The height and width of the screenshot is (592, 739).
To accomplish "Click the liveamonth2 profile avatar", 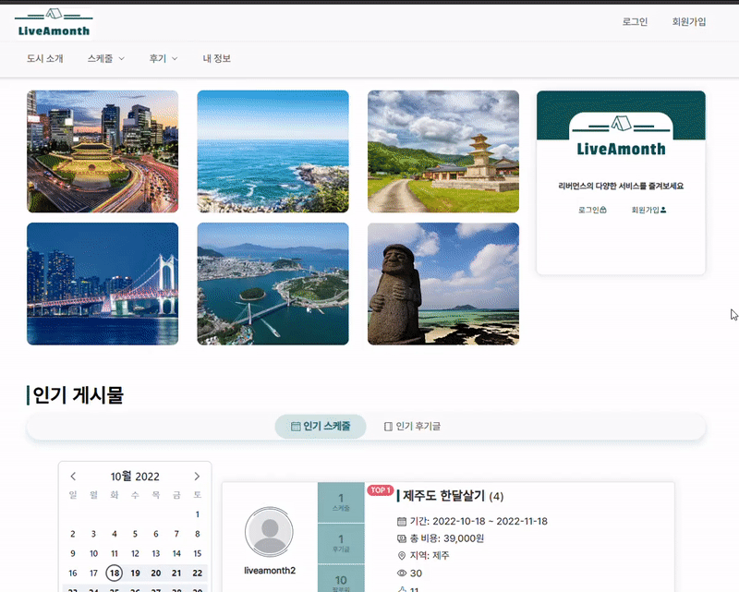I will 270,532.
